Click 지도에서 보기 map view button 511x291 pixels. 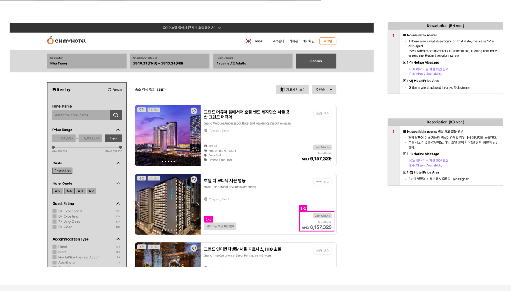point(293,90)
